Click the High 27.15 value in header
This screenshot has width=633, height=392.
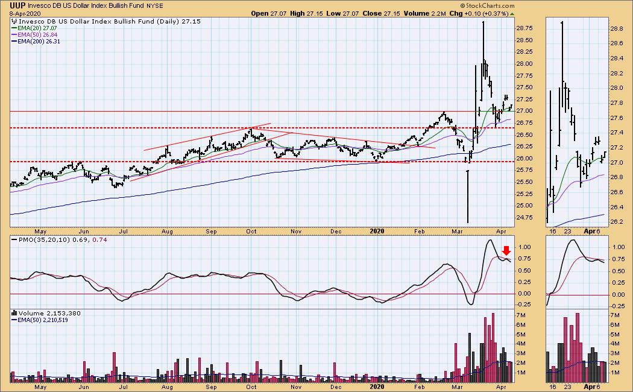coord(306,13)
